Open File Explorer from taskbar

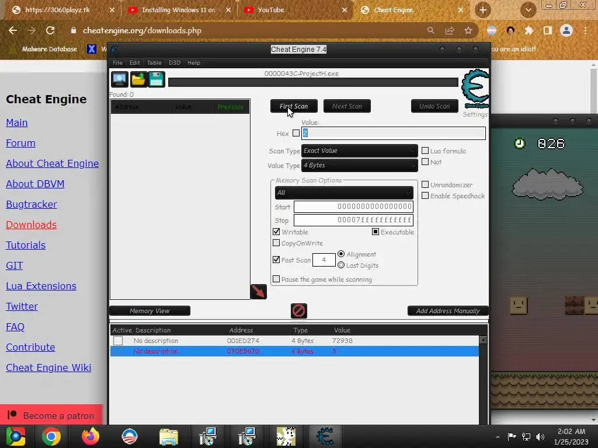[x=169, y=437]
